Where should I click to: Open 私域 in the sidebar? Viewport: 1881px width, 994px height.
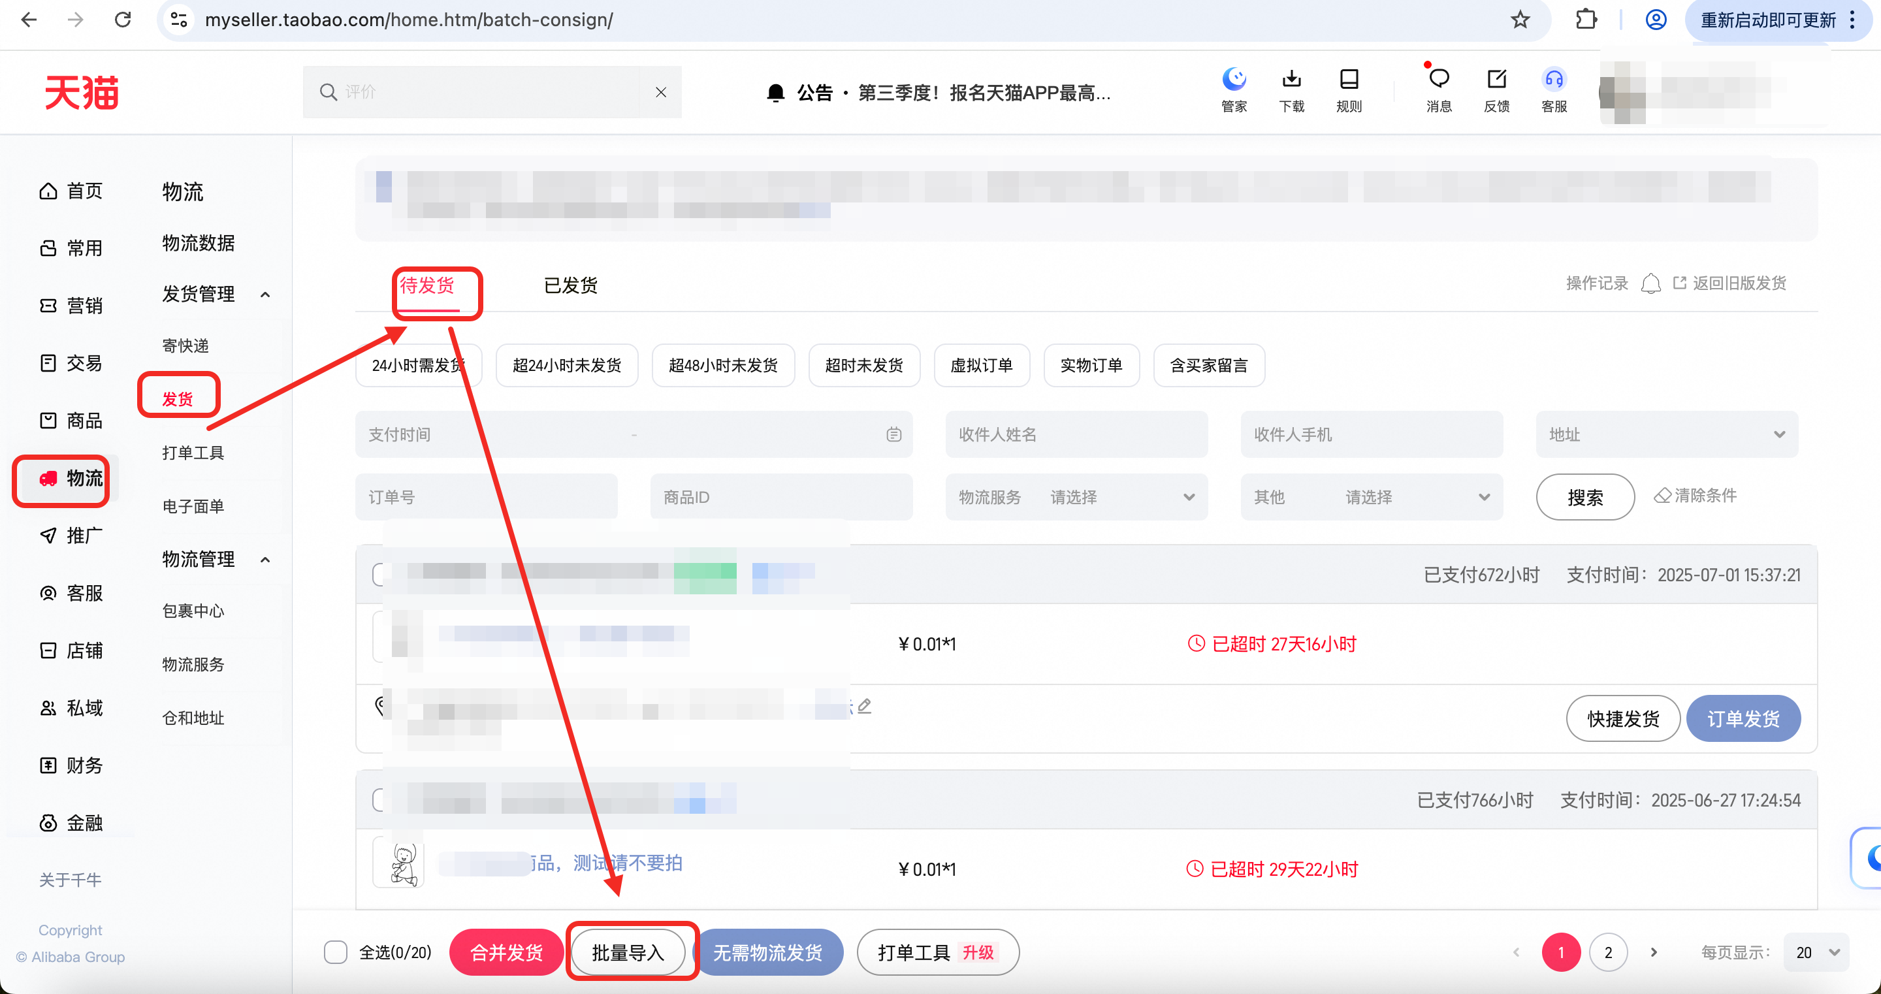(x=71, y=708)
